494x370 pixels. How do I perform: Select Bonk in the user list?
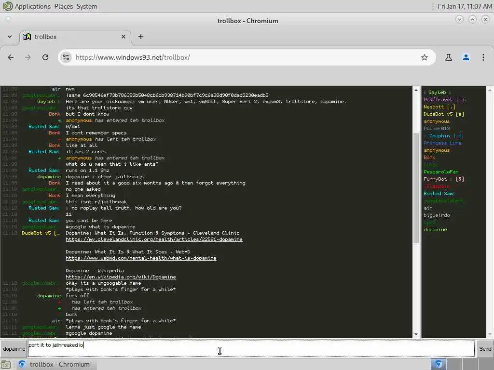pos(429,158)
